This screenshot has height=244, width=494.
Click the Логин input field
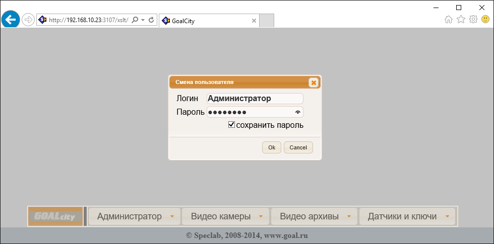point(255,99)
